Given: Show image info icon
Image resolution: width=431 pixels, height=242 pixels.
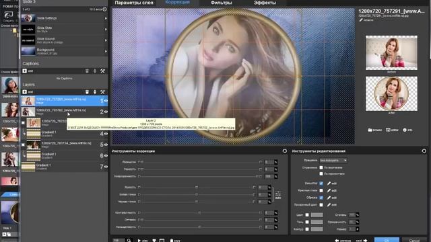Looking at the screenshot, I should (x=405, y=130).
